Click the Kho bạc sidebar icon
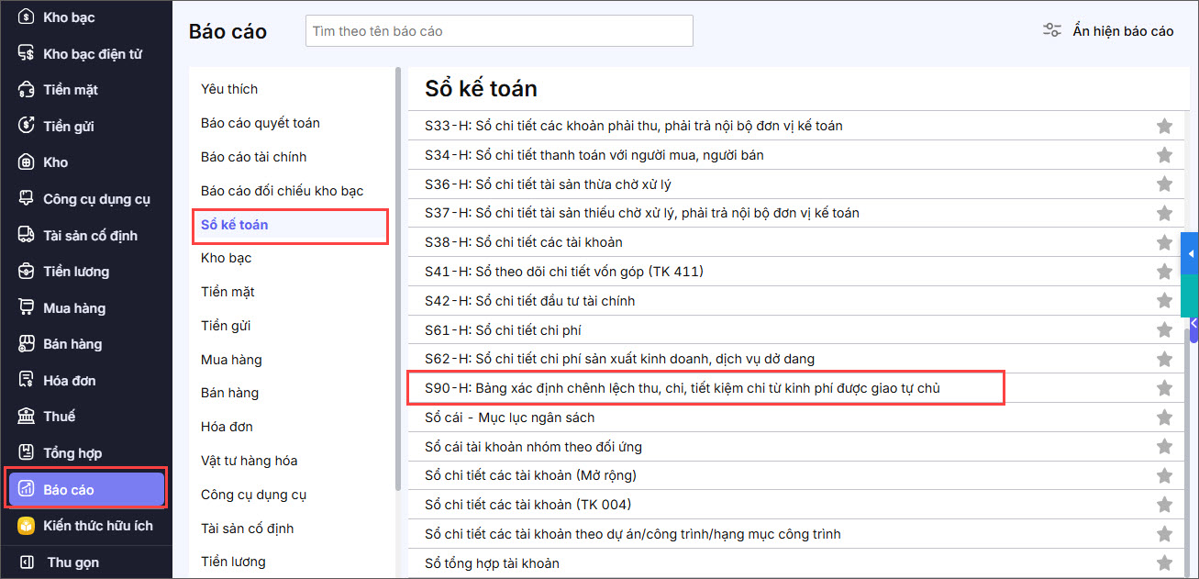This screenshot has width=1199, height=579. pyautogui.click(x=27, y=17)
